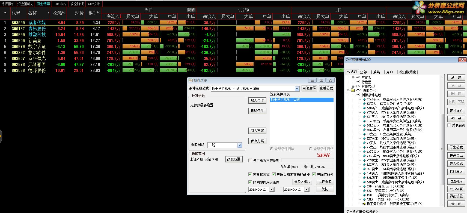Click the yellow icon beside 板王竞价抓板 user formula
The width and height of the screenshot is (467, 213).
(364, 204)
